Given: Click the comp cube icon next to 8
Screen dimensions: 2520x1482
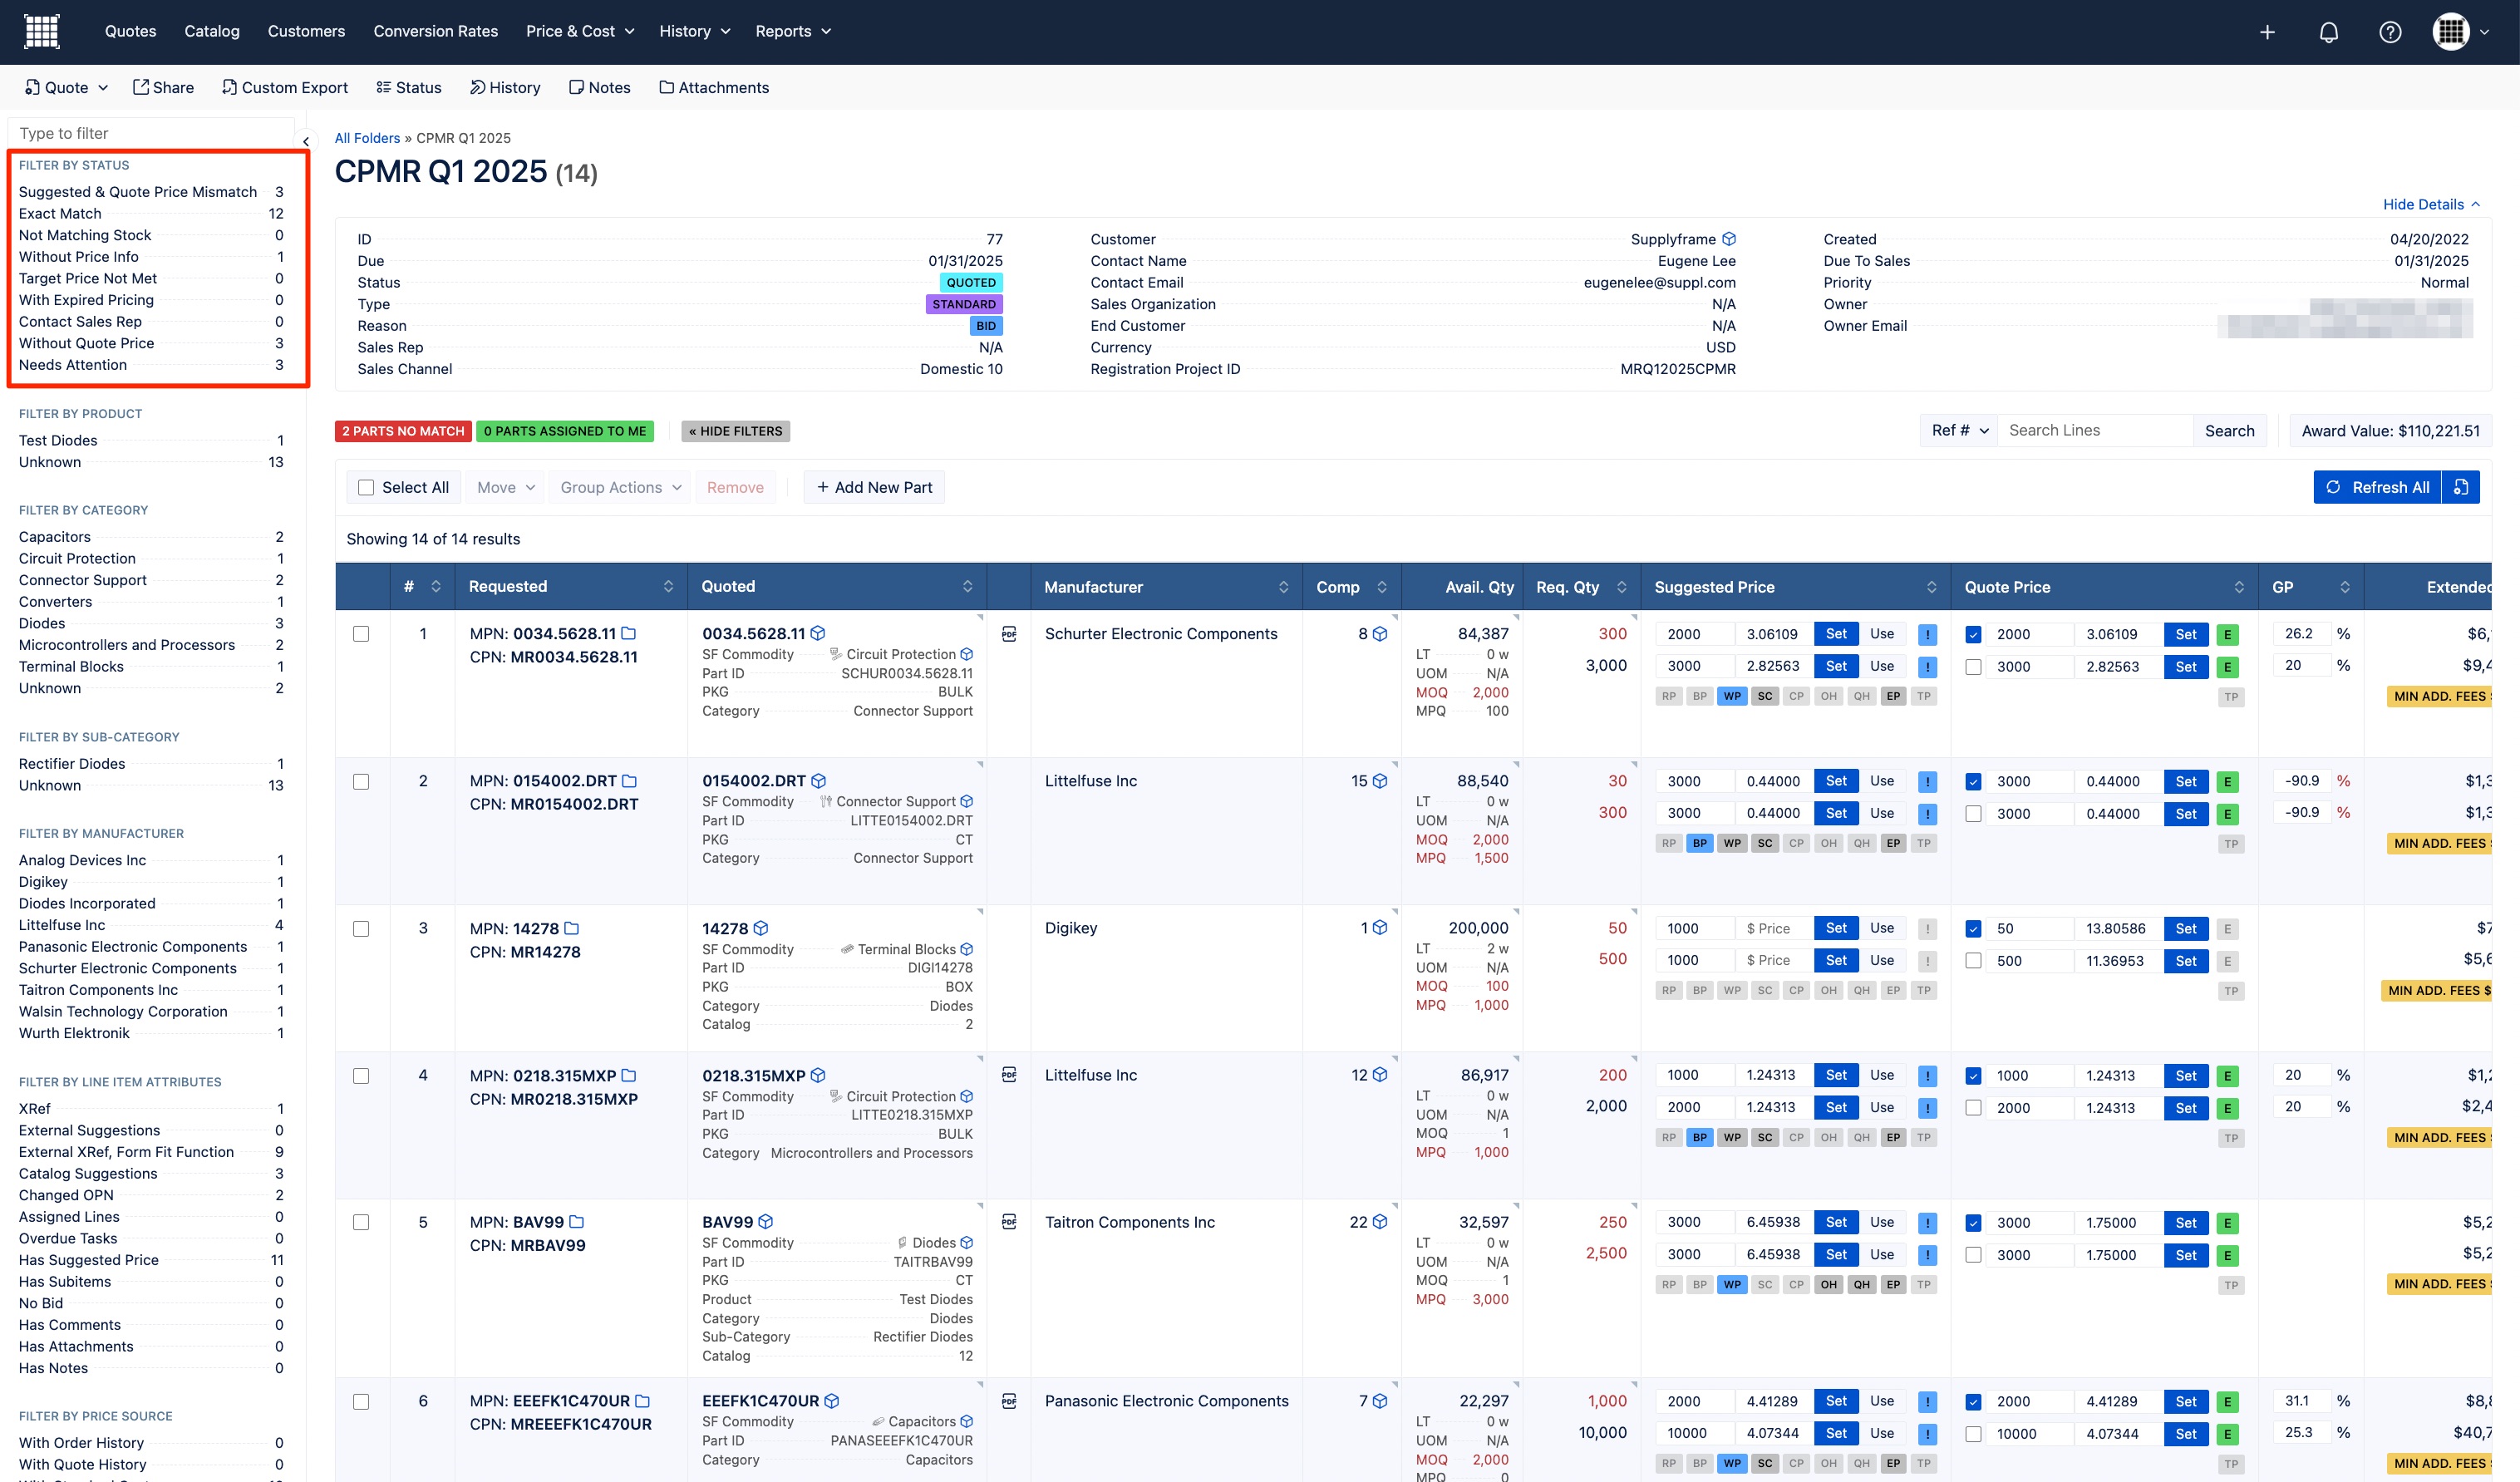Looking at the screenshot, I should point(1380,633).
